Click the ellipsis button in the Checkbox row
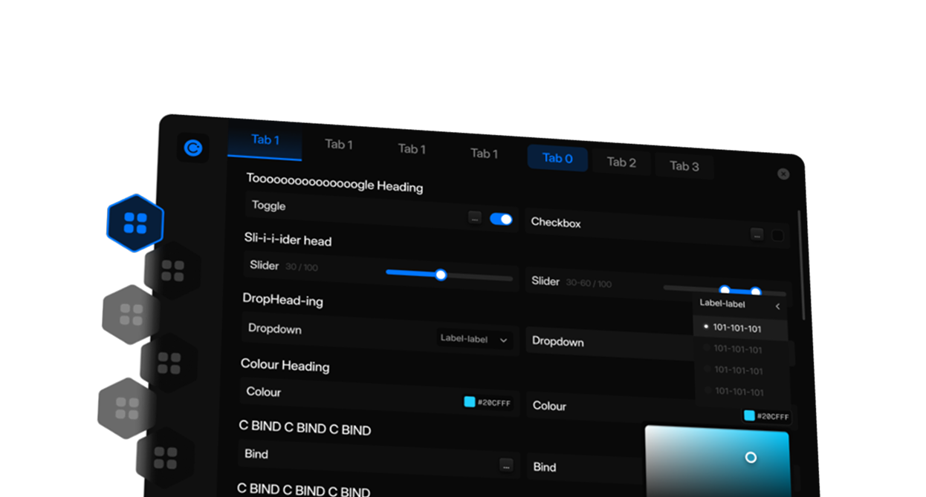 coord(757,234)
